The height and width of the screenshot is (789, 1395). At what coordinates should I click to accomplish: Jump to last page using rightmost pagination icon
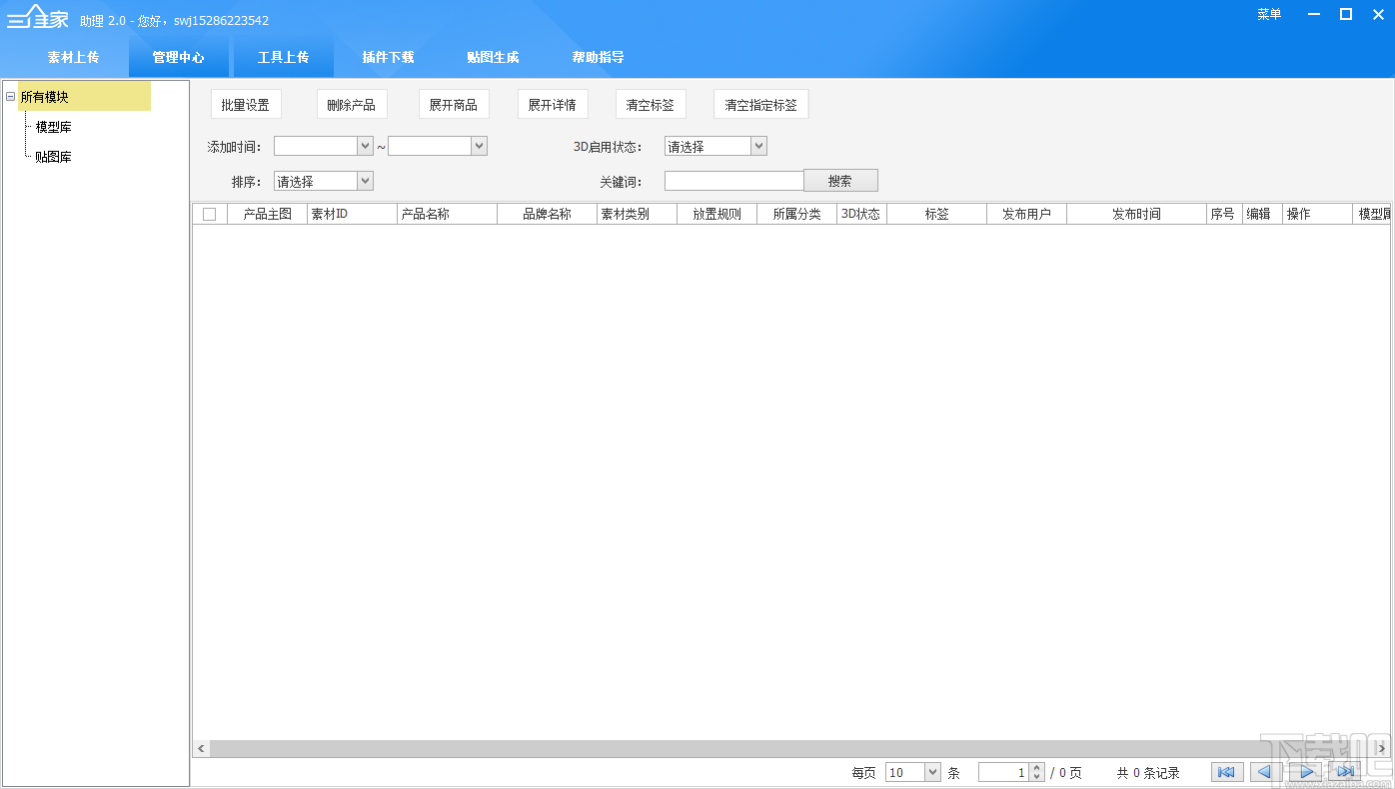(x=1342, y=771)
